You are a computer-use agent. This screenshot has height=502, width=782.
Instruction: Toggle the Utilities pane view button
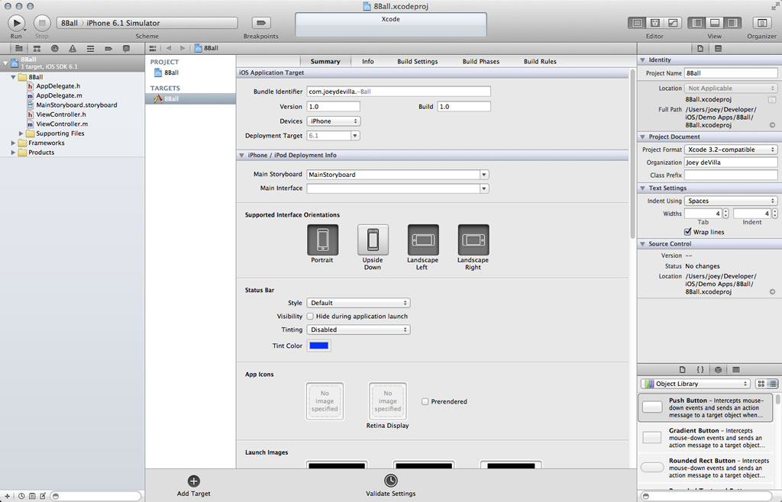732,23
